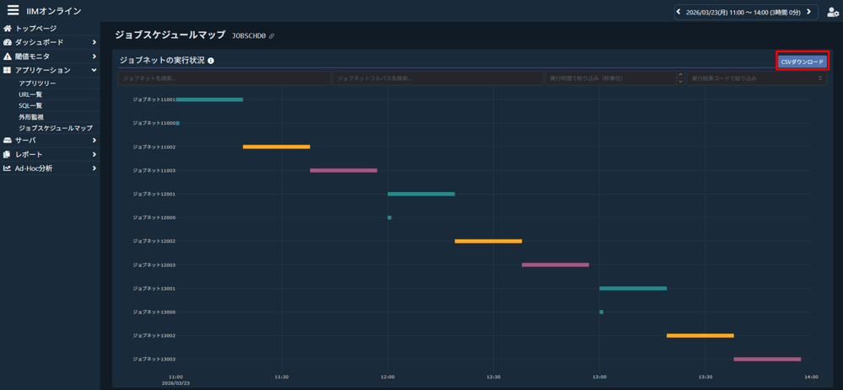Expand the ダッシュボード menu chevron

point(94,42)
